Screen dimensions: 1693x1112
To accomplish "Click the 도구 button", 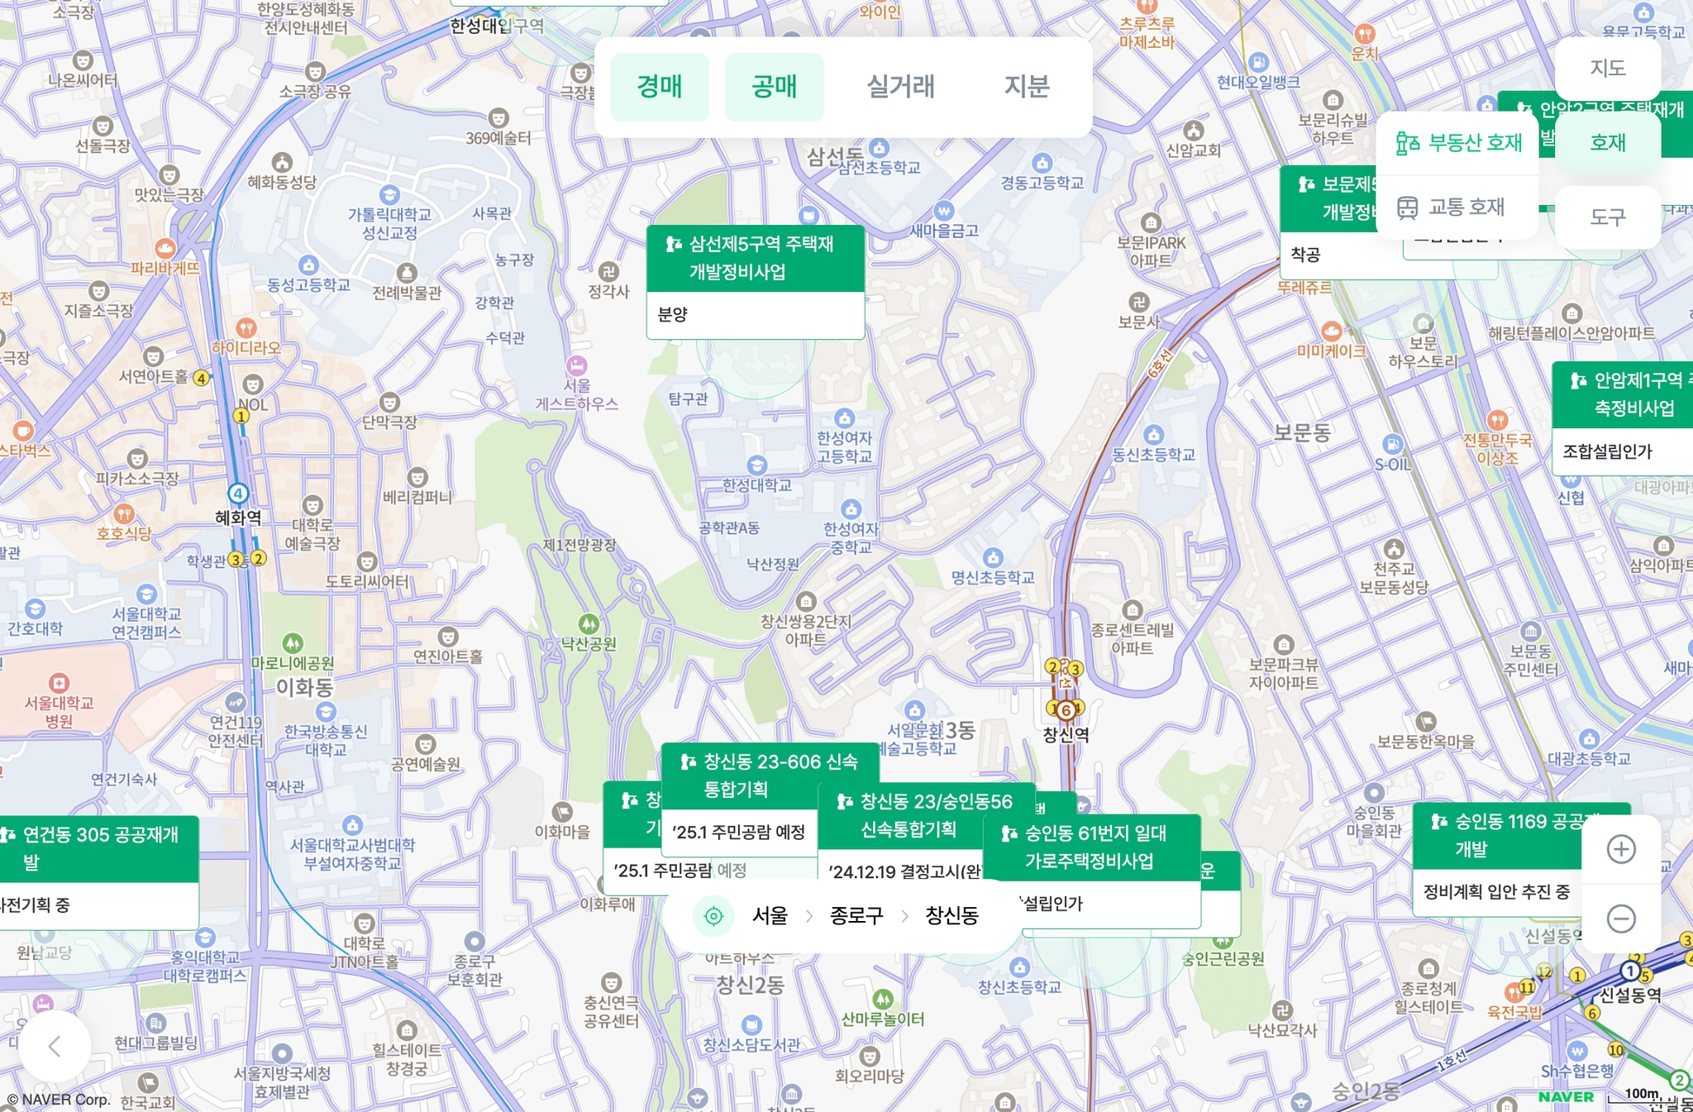I will (x=1608, y=217).
